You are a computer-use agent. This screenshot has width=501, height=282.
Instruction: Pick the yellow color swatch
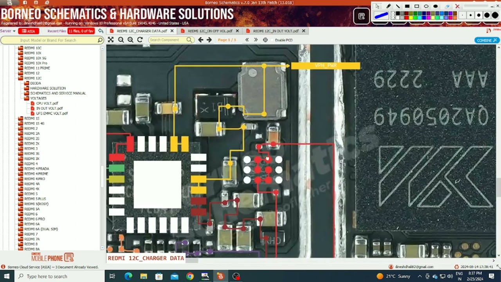click(411, 18)
